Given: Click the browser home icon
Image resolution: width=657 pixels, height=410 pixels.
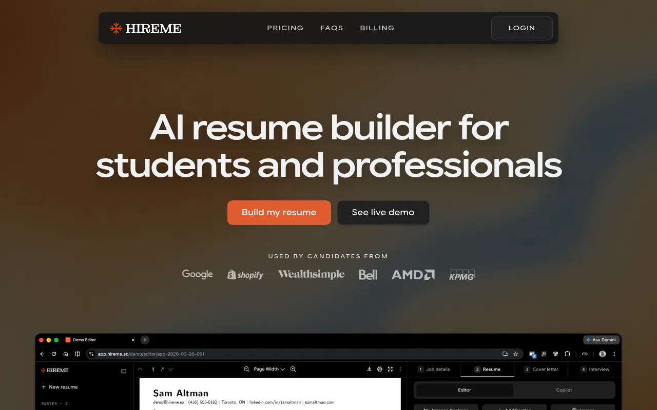Looking at the screenshot, I should pos(66,354).
